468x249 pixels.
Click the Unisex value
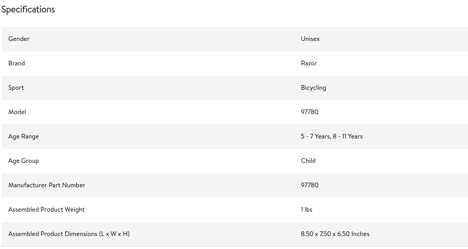pyautogui.click(x=310, y=39)
